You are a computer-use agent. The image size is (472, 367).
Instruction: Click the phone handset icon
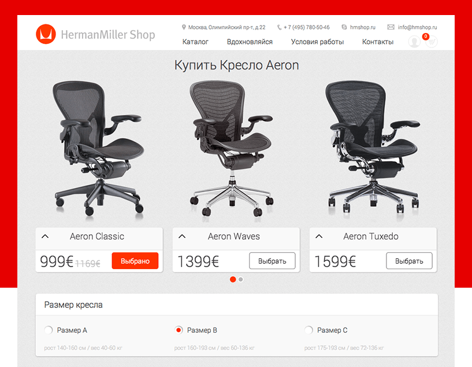(x=280, y=27)
